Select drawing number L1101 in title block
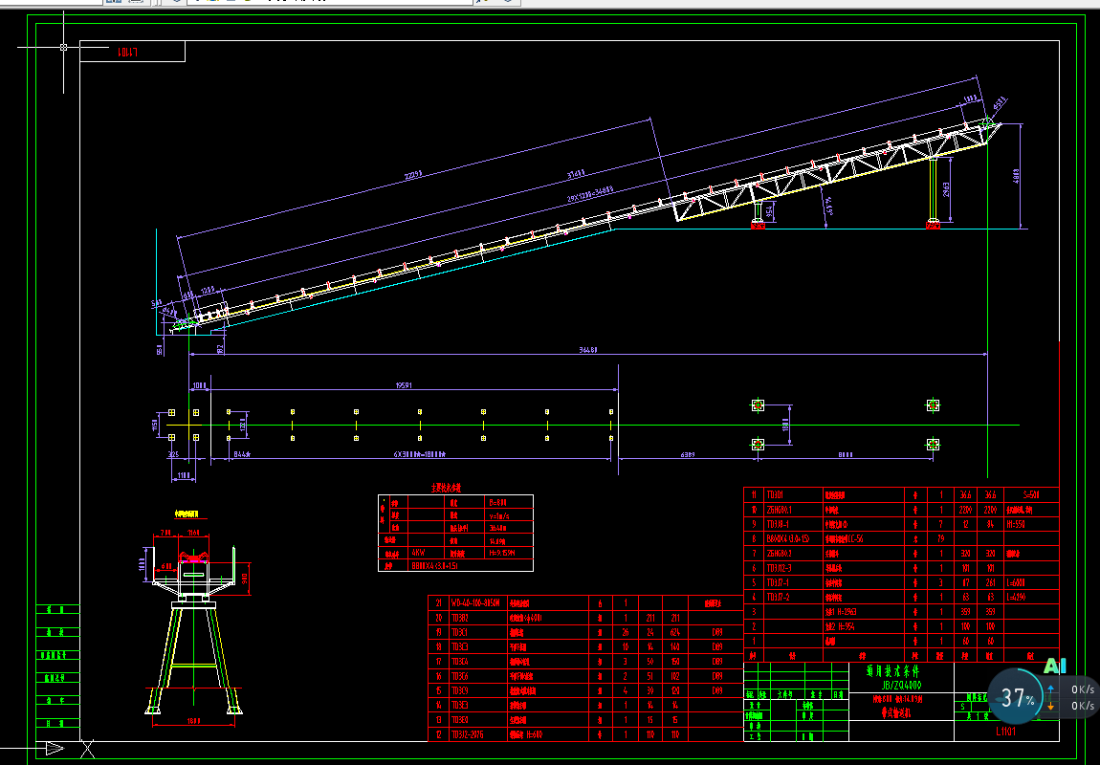Screen dimensions: 1100x765 click(x=1005, y=731)
